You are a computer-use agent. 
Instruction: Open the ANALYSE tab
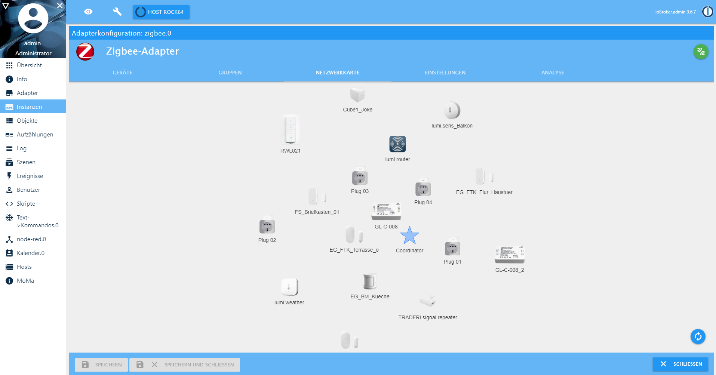(553, 73)
